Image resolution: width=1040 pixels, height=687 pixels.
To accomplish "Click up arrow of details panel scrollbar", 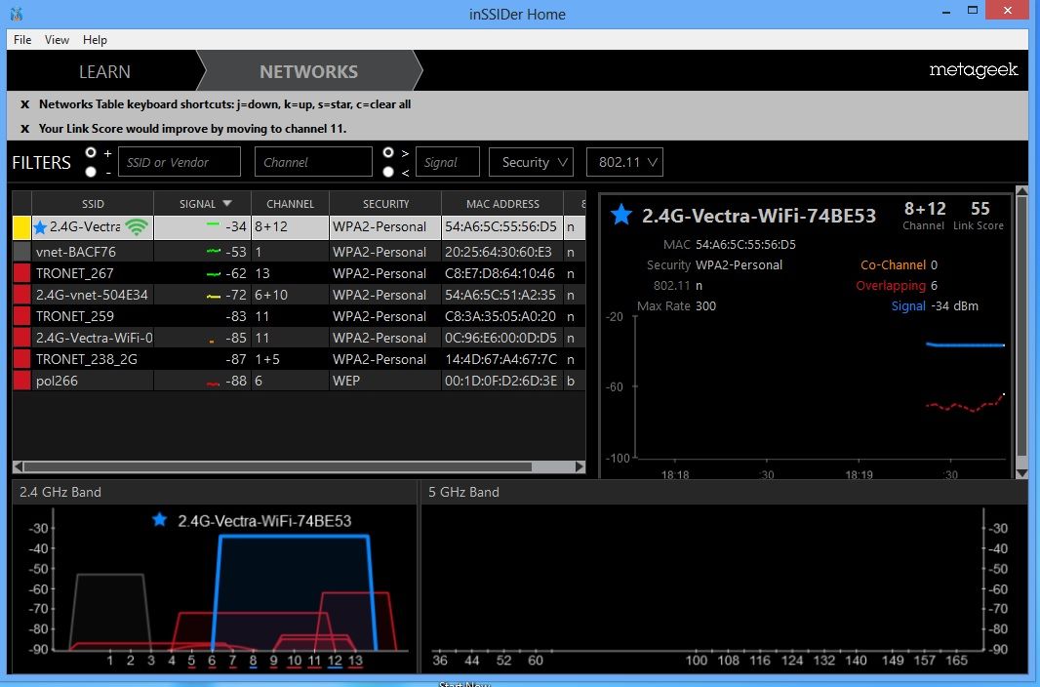I will click(x=1021, y=191).
